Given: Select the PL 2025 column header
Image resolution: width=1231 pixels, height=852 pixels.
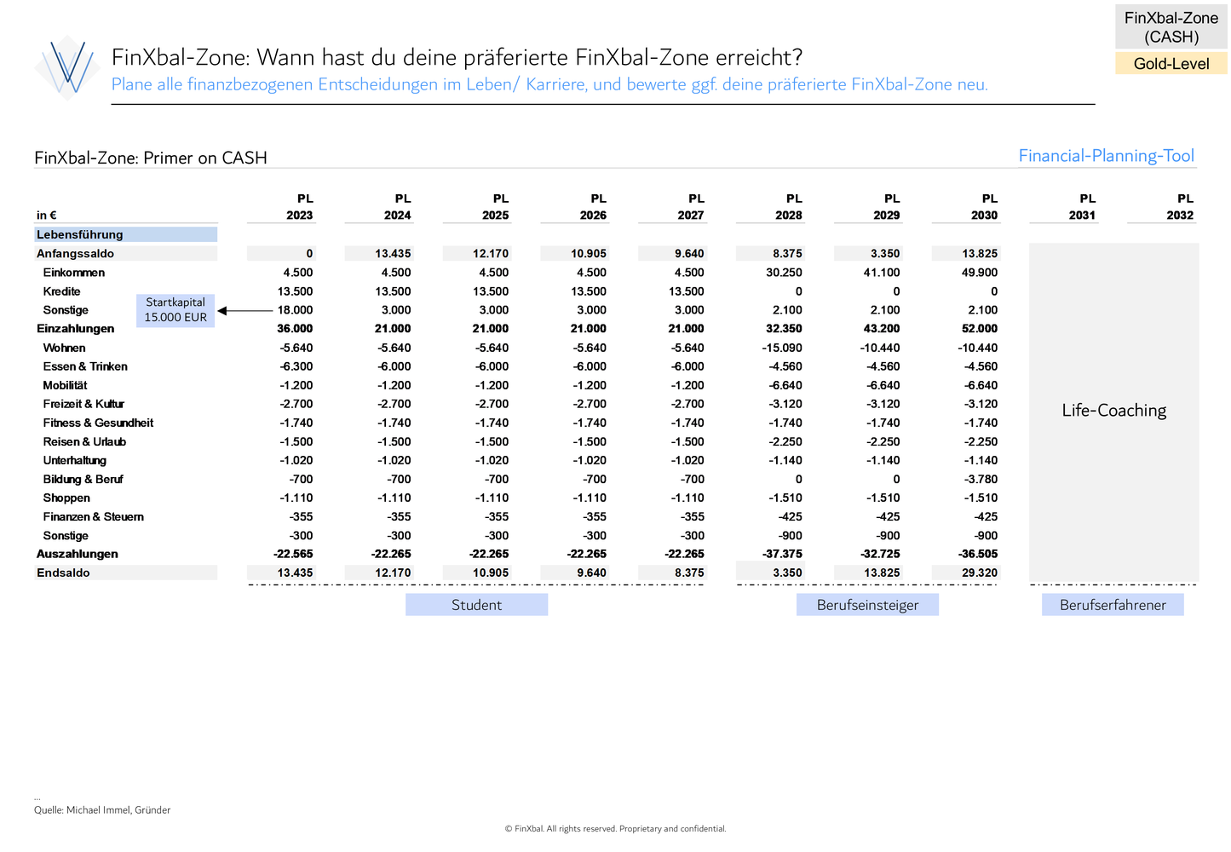Looking at the screenshot, I should point(496,207).
